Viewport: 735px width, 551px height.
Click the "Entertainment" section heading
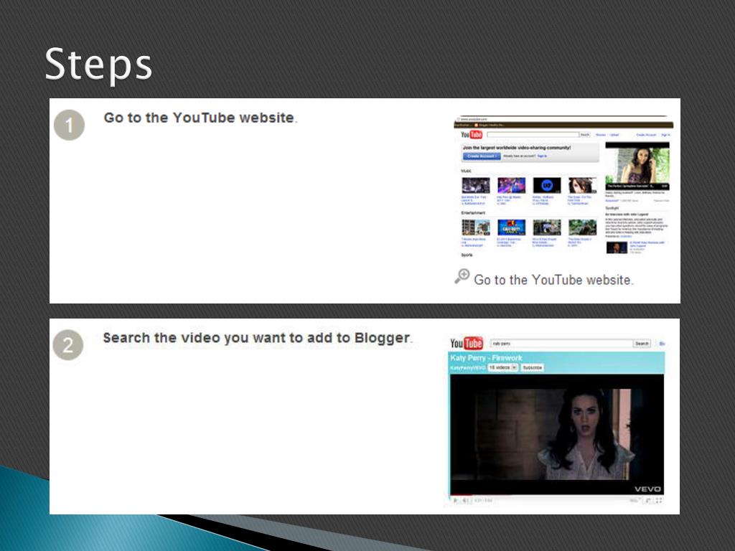tap(473, 212)
